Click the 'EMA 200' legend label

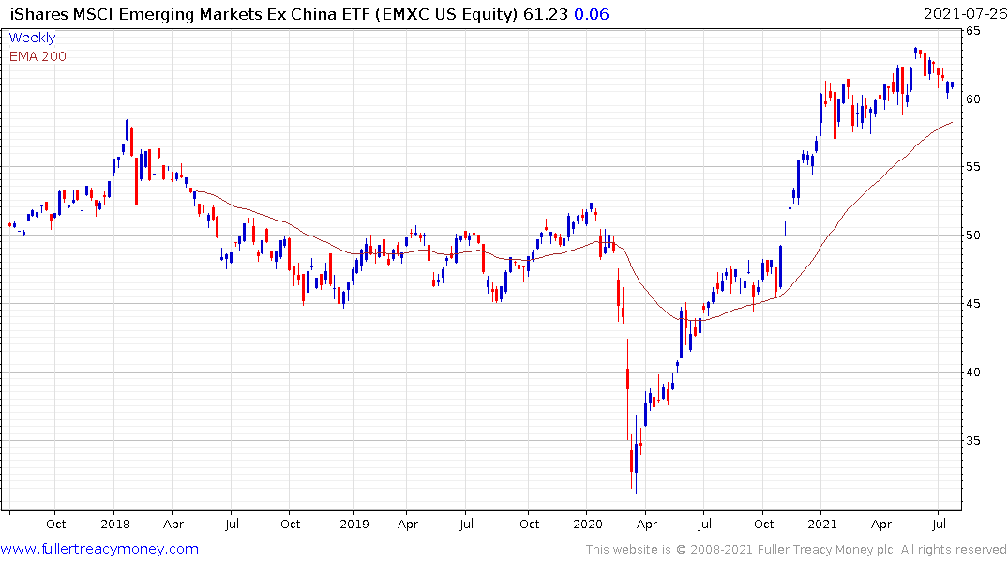pyautogui.click(x=38, y=56)
